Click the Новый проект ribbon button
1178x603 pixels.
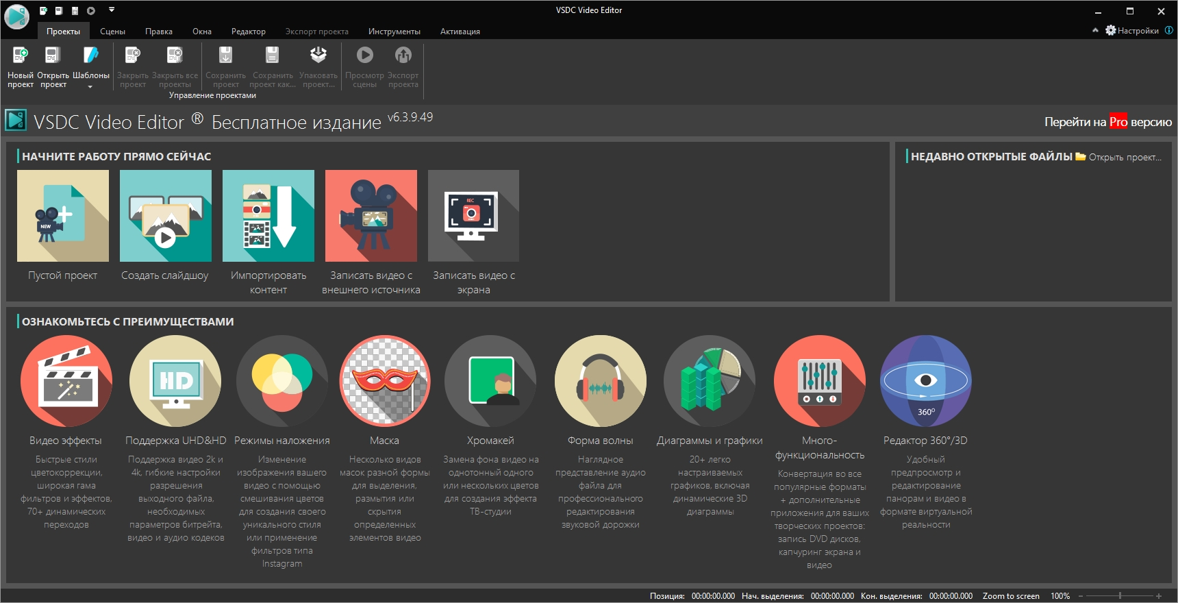(x=20, y=66)
